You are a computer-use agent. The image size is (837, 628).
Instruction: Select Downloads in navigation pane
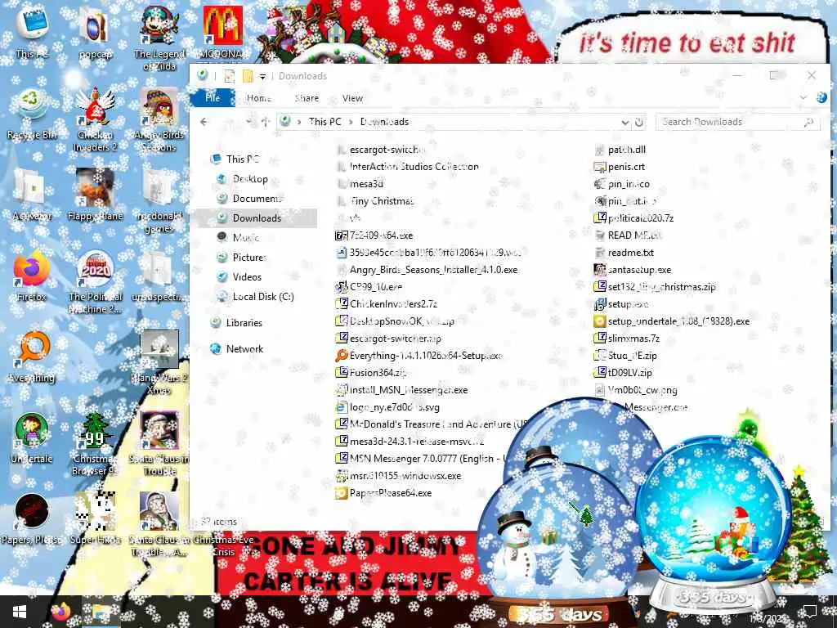(x=256, y=218)
